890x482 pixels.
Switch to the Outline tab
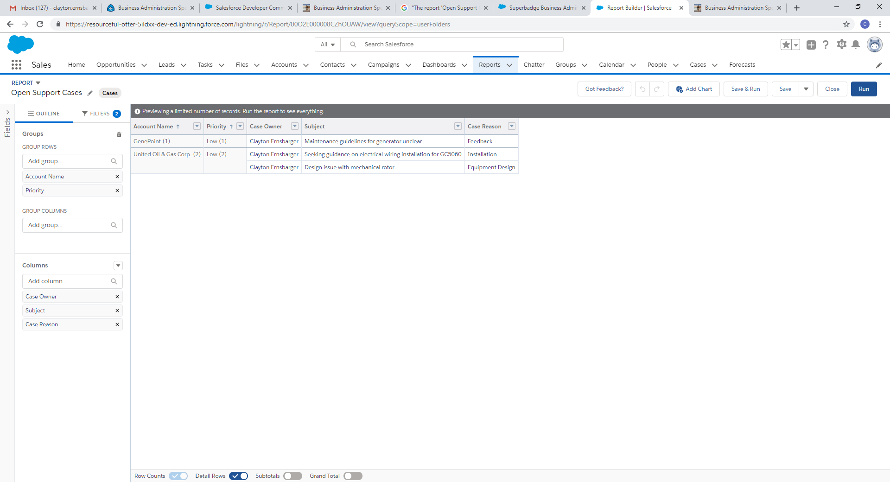44,114
